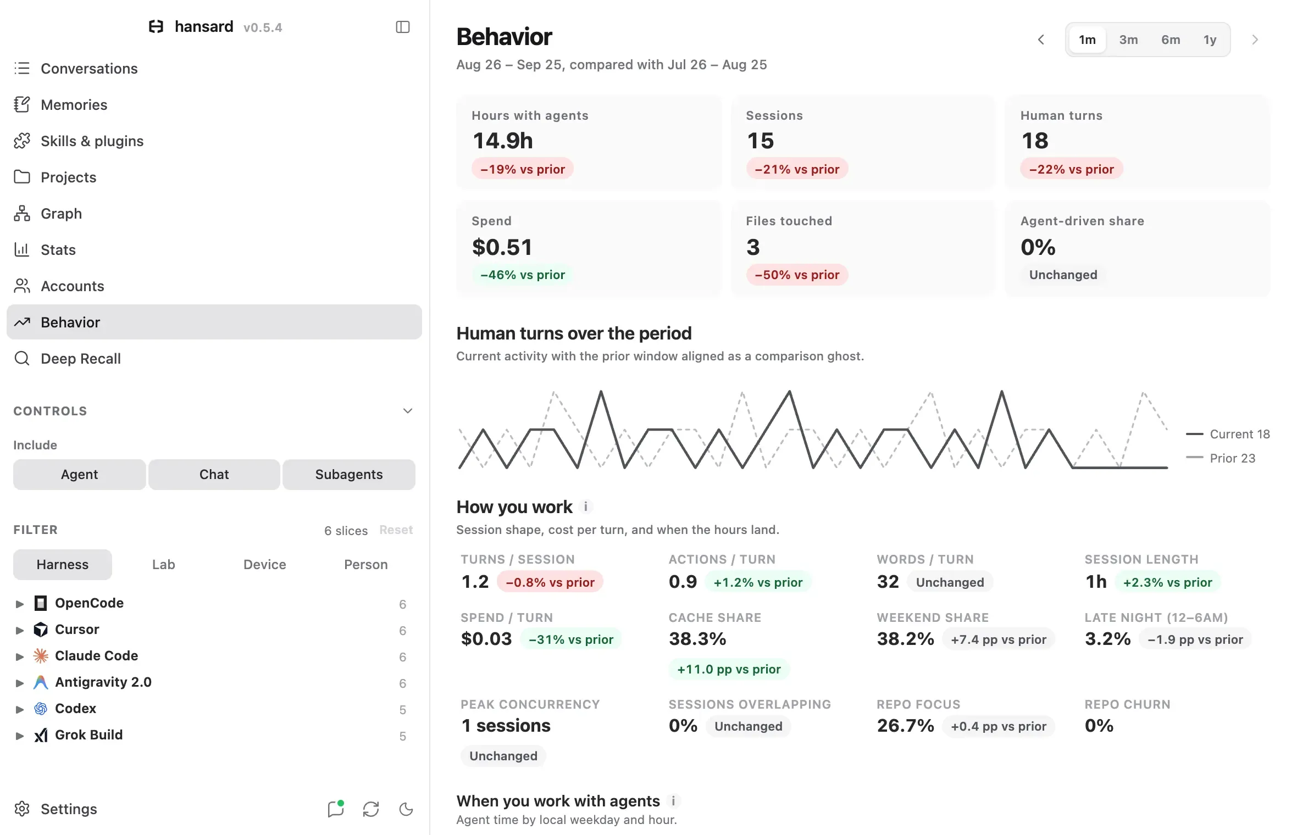Go to next period arrow
This screenshot has height=835, width=1297.
(x=1255, y=40)
